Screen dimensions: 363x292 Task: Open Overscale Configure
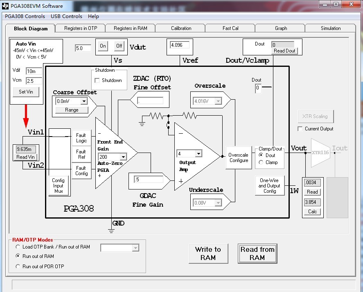coord(239,158)
